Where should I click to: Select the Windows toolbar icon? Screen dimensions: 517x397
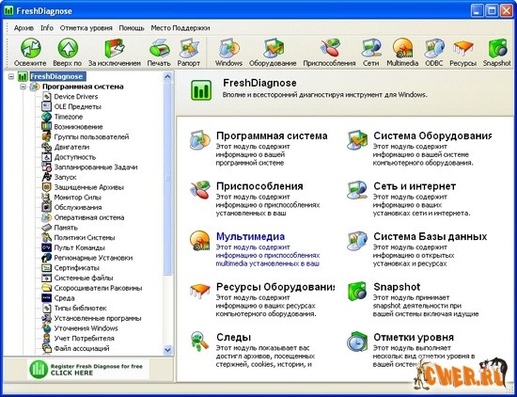point(228,49)
